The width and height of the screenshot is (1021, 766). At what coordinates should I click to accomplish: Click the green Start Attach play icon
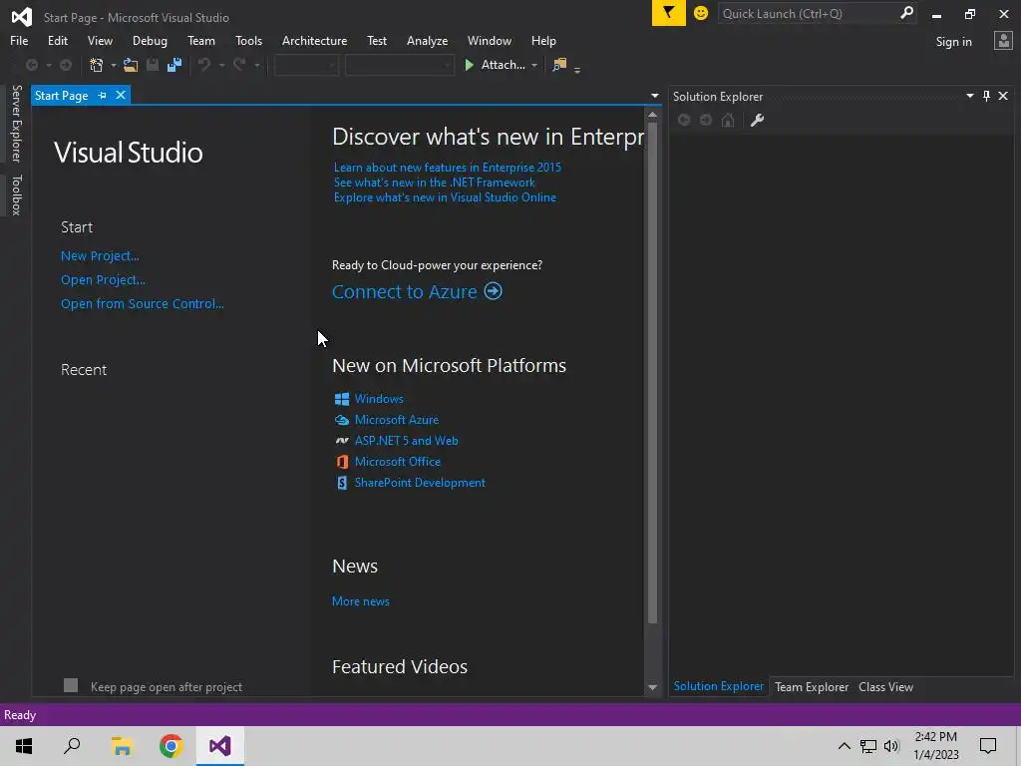(469, 65)
